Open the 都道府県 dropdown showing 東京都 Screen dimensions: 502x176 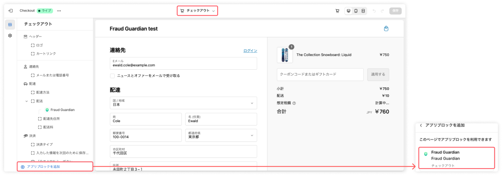[221, 135]
